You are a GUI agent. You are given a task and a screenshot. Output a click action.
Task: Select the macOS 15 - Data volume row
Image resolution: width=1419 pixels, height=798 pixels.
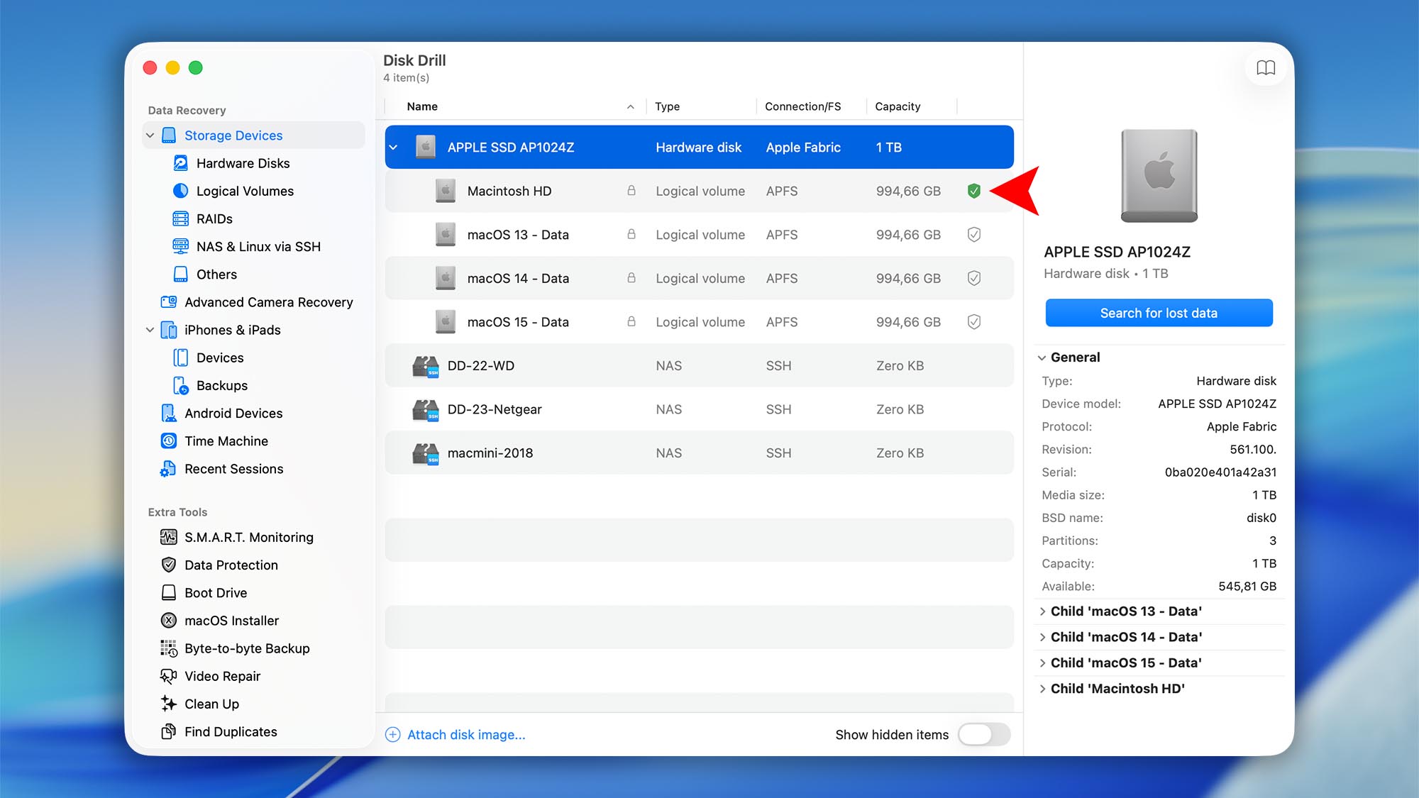699,322
